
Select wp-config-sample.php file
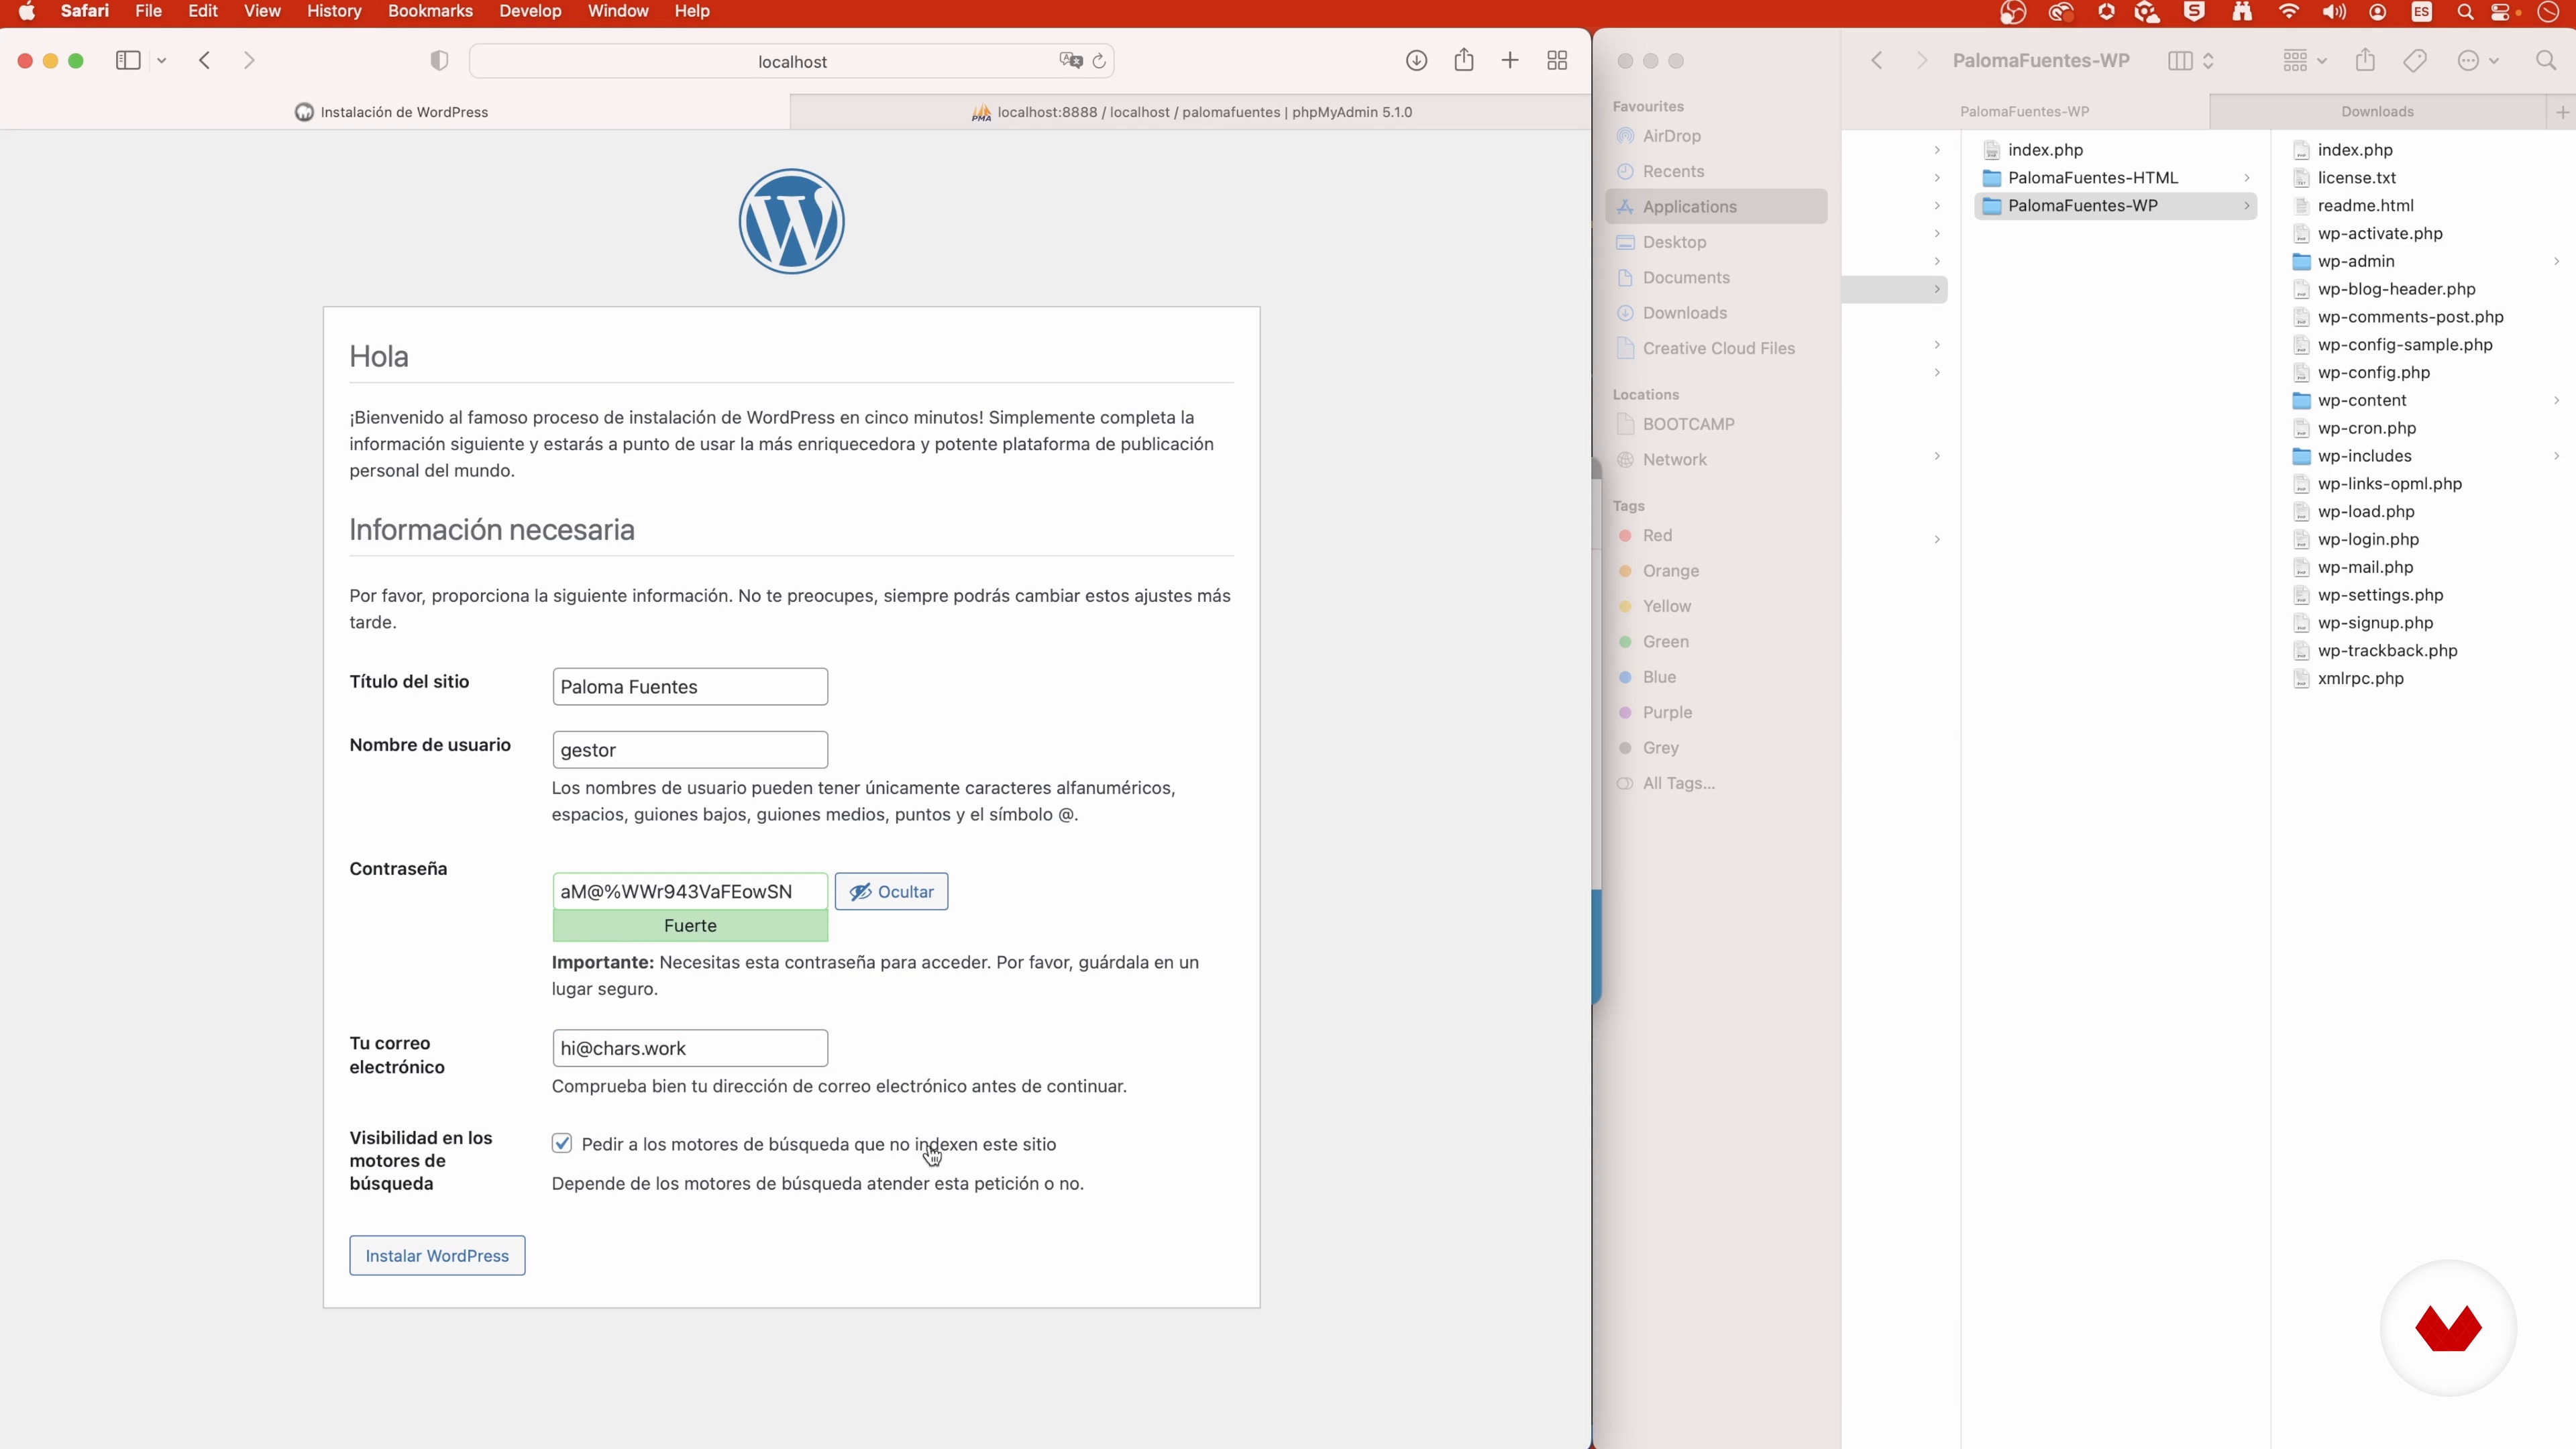pos(2404,345)
